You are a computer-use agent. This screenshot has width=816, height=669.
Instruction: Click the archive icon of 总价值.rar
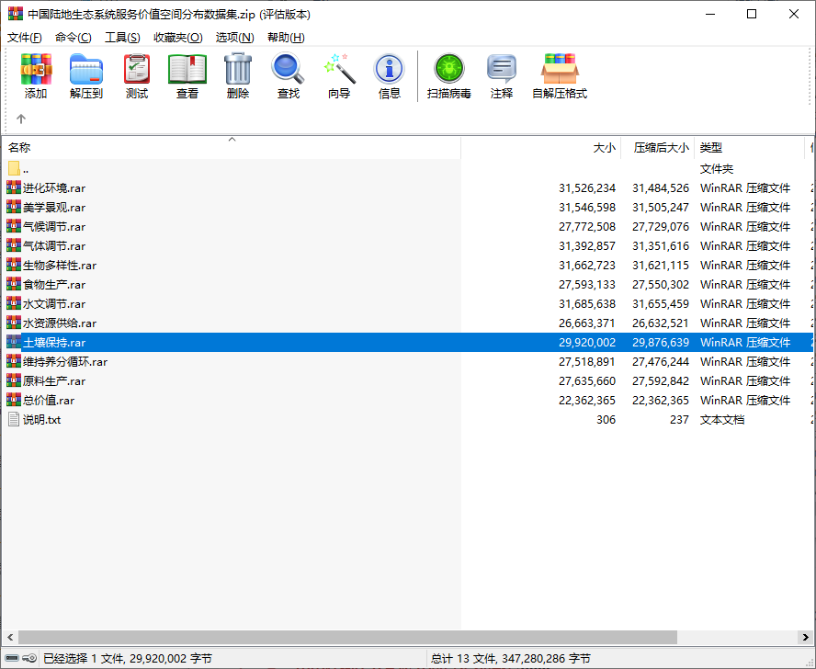click(14, 400)
